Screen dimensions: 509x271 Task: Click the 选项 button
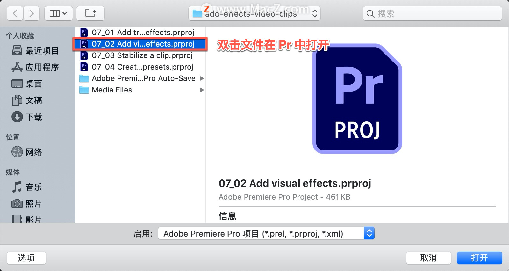[x=26, y=258]
